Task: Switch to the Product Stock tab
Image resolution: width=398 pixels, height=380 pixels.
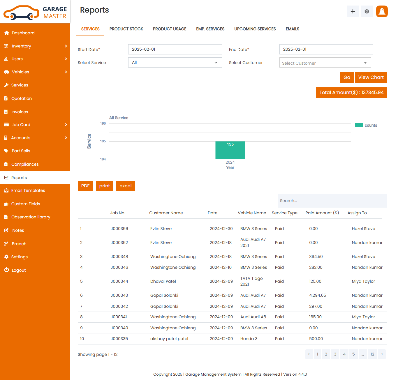Action: click(x=126, y=29)
